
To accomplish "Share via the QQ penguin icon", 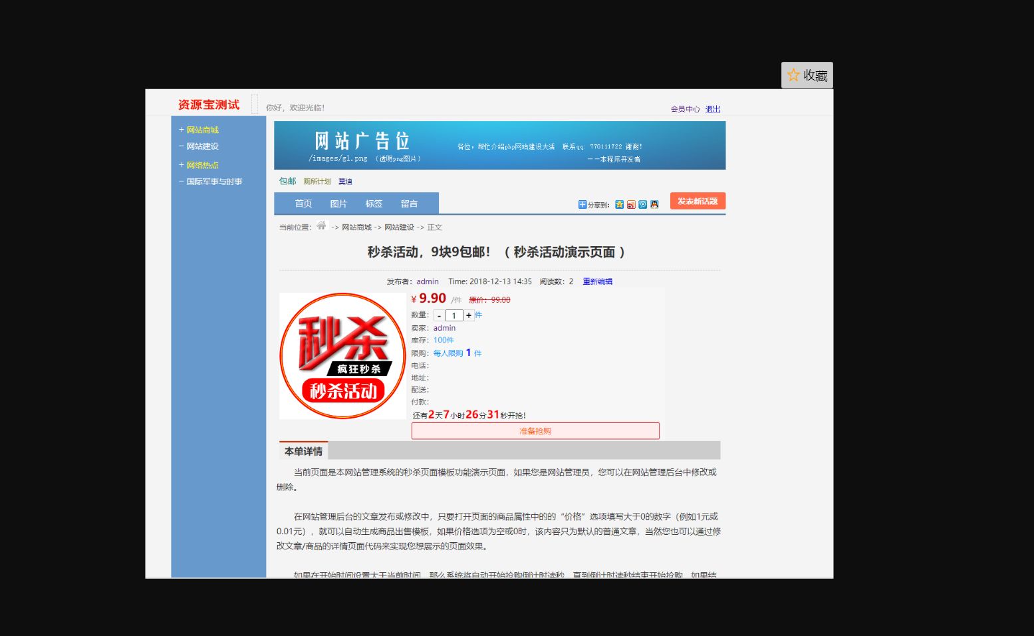I will tap(654, 204).
